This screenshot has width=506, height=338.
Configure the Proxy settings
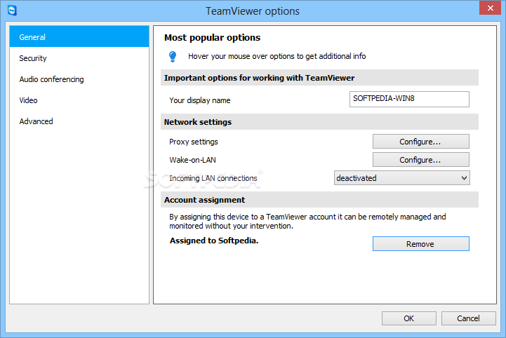(x=421, y=142)
